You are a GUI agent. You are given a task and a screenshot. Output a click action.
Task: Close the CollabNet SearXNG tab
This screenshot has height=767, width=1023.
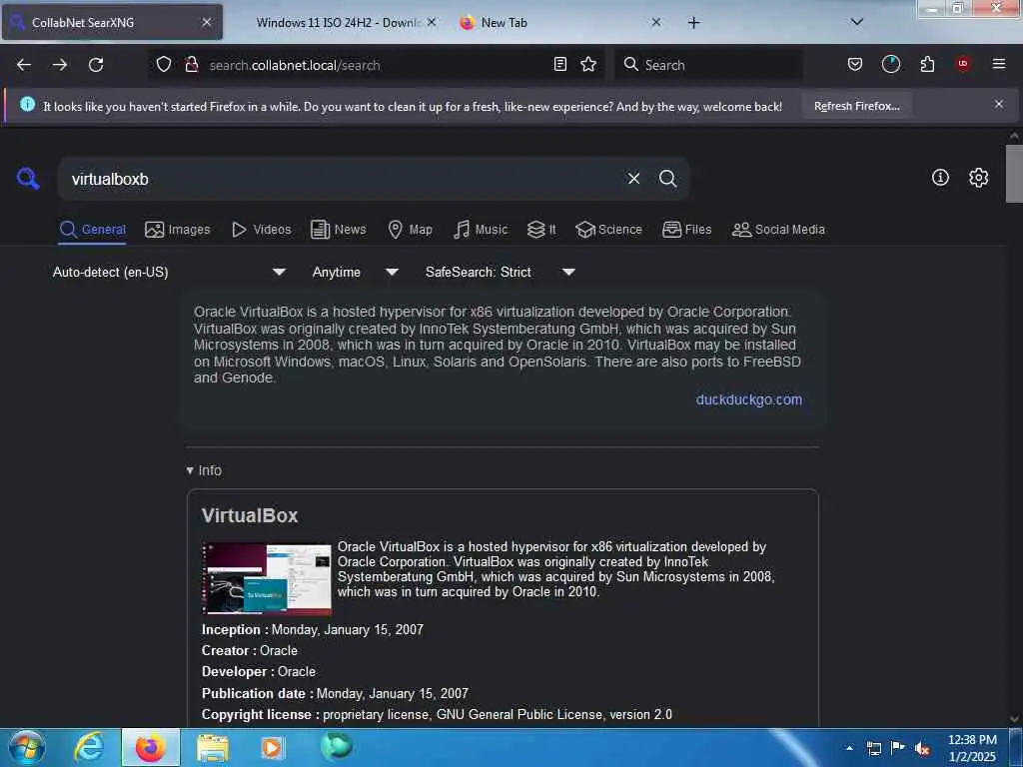point(207,22)
